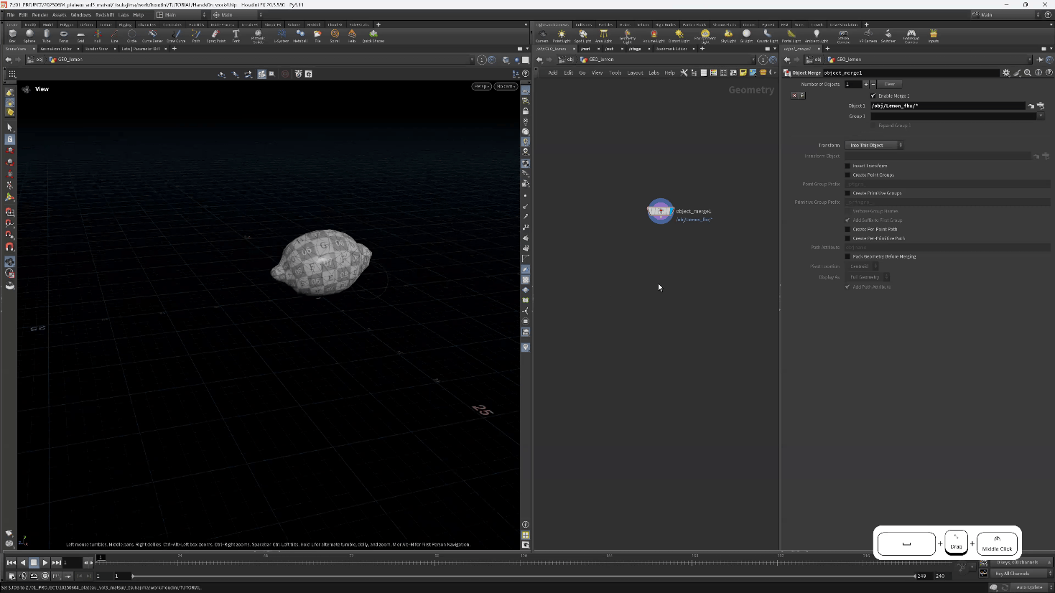
Task: Select the Sphere shelf tool
Action: [x=29, y=34]
